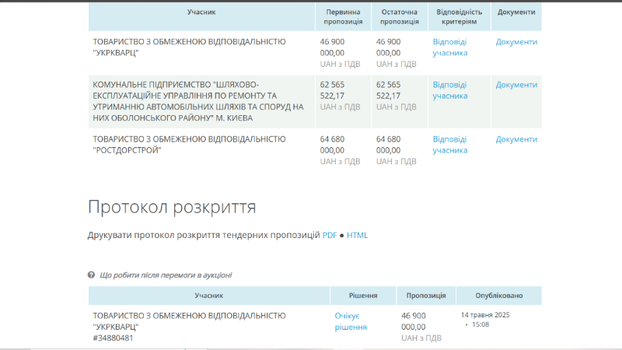Select the initial proposal value 62 565 522,17
Viewport: 622px width, 350px height.
point(333,90)
